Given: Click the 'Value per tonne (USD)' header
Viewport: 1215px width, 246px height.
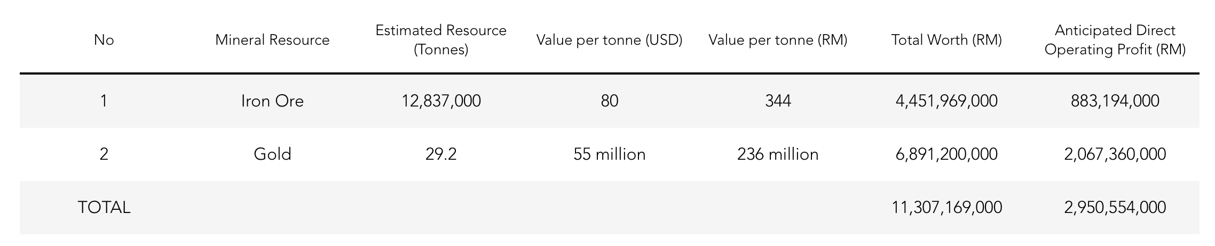Looking at the screenshot, I should tap(609, 40).
